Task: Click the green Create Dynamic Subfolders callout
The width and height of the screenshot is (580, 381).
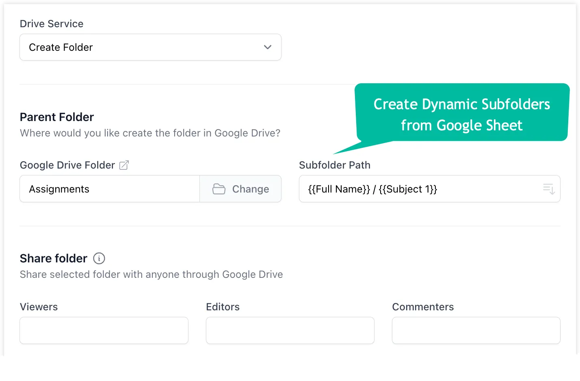Action: 462,114
